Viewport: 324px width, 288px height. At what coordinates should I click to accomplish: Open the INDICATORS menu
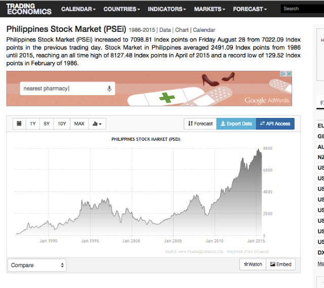(167, 9)
